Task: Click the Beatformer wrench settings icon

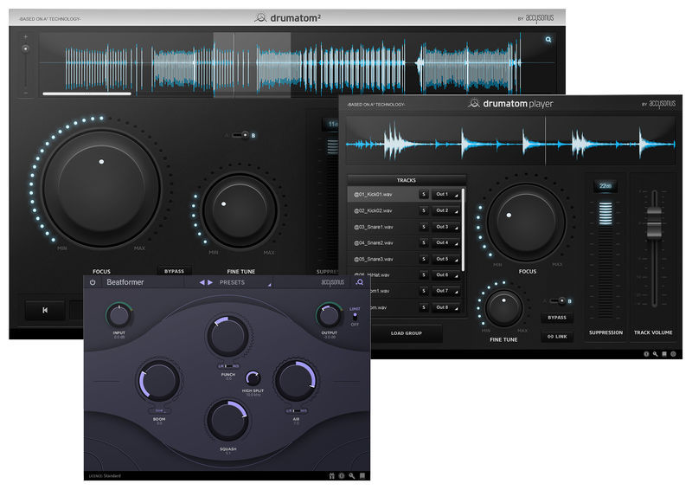Action: (x=352, y=476)
